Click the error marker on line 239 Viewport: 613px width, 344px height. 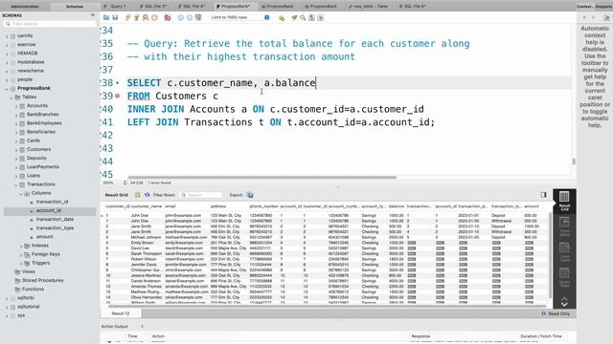point(117,96)
